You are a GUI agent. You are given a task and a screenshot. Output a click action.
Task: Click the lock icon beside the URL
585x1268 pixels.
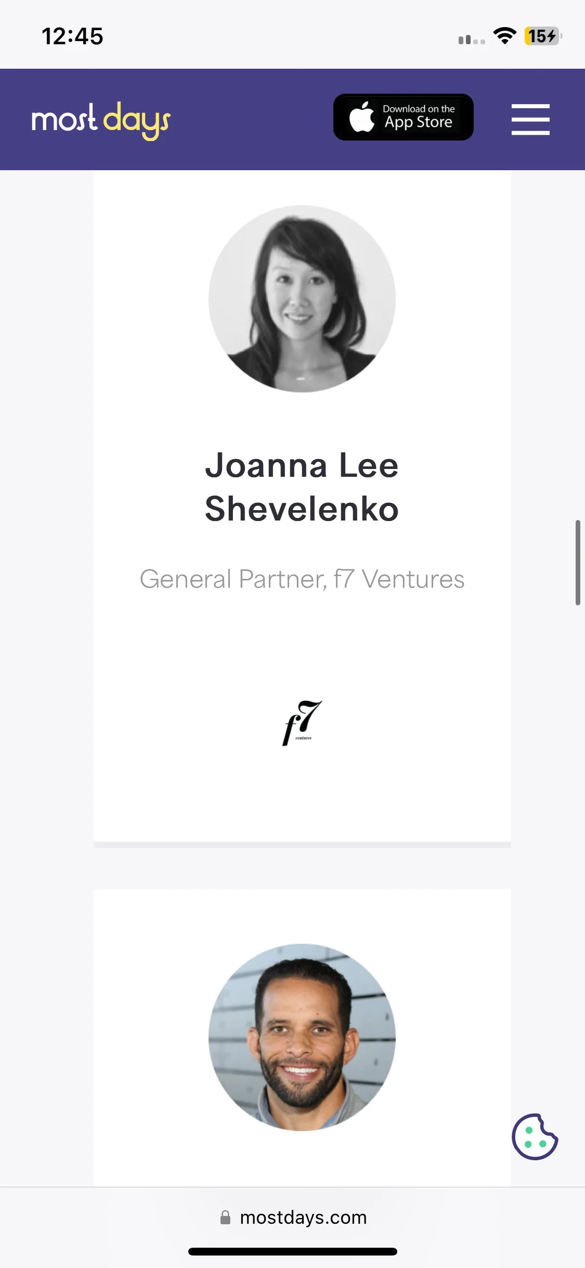click(x=225, y=1218)
